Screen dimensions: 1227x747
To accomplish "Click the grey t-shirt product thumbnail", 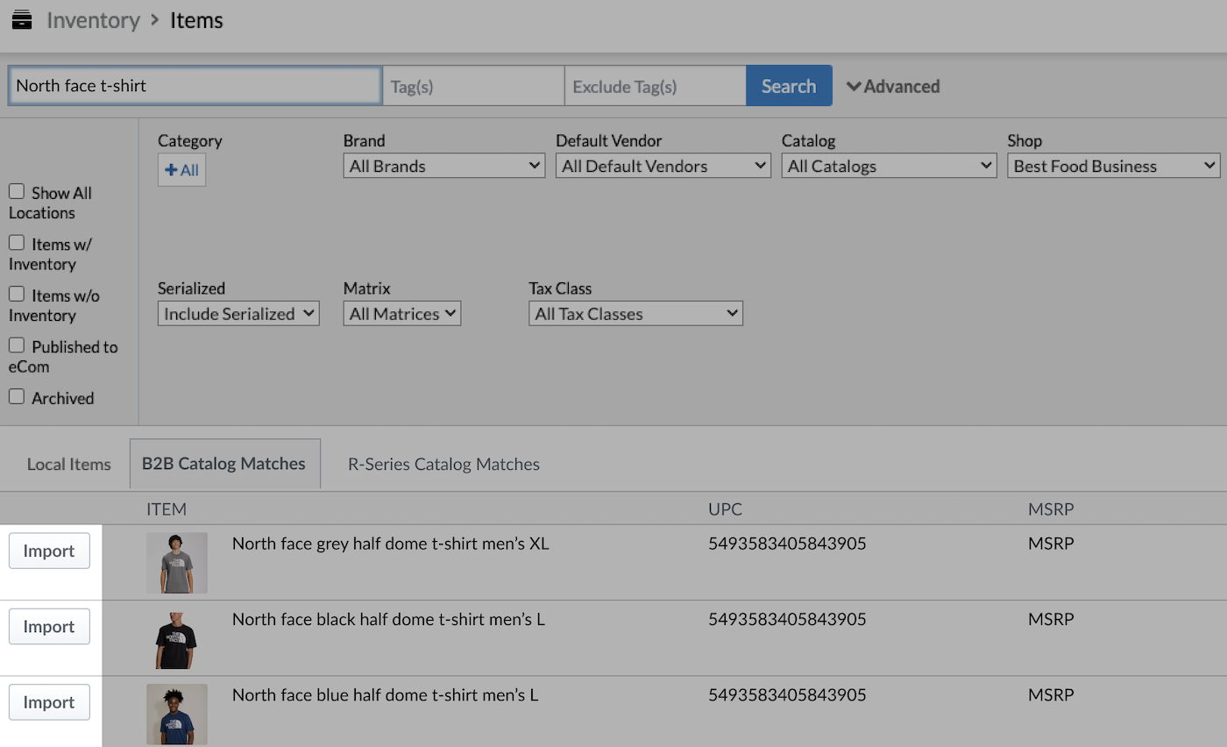I will point(177,563).
